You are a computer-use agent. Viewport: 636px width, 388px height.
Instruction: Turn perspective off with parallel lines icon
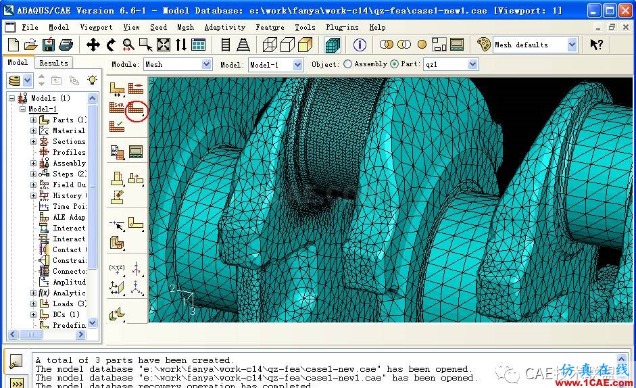pos(226,45)
